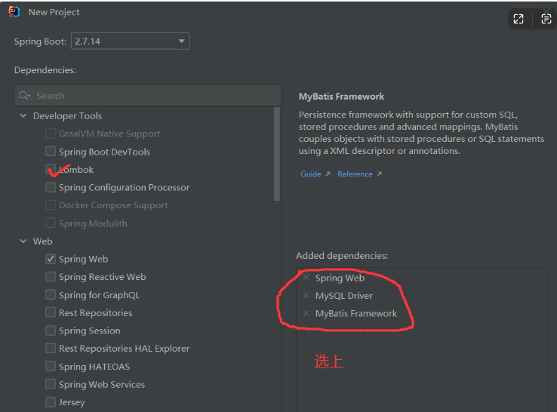Open the Spring Boot version dropdown
This screenshot has width=557, height=412.
tap(130, 42)
